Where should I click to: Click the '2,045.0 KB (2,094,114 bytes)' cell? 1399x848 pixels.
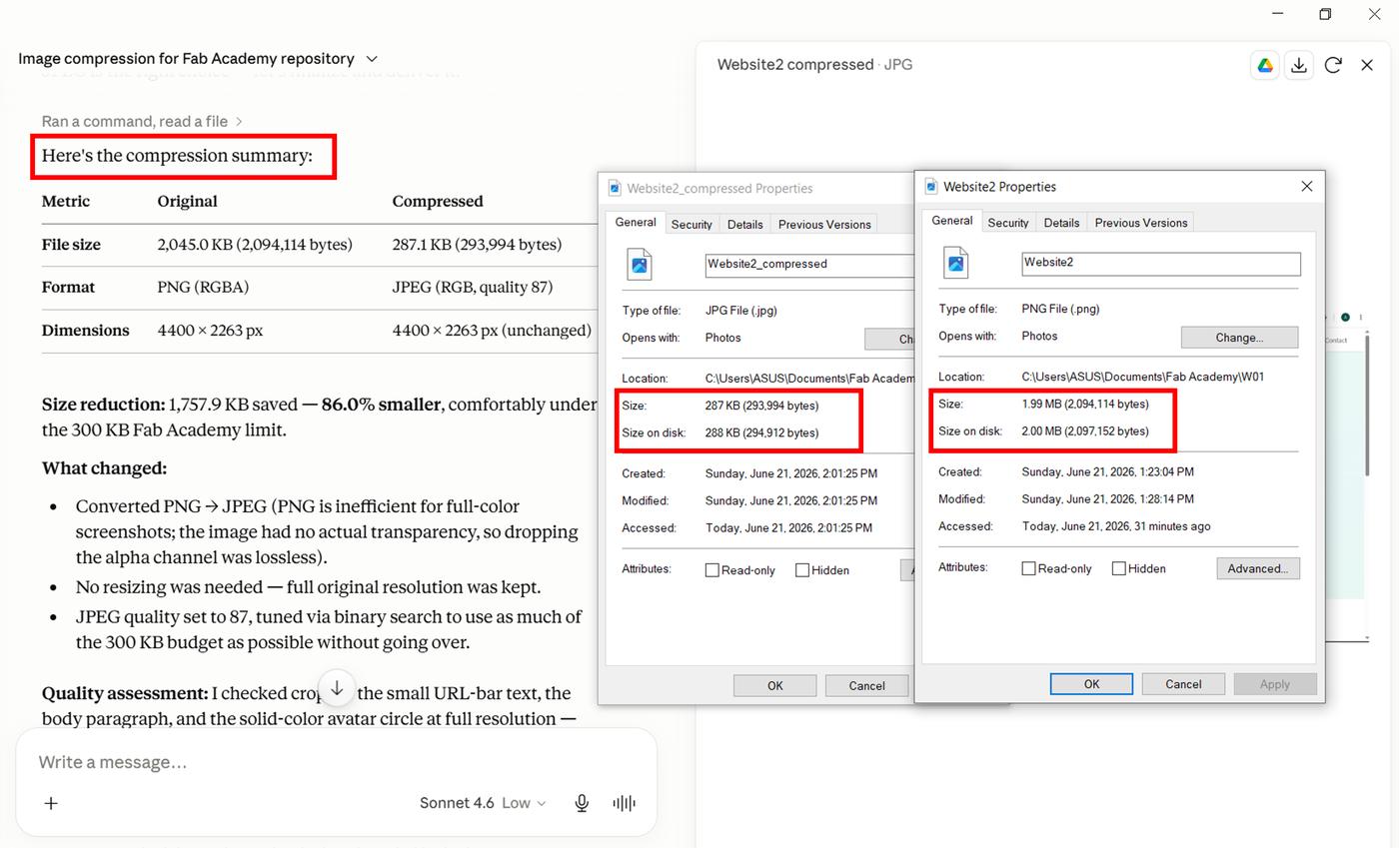(x=255, y=245)
